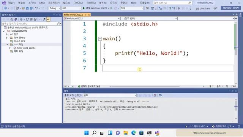The width and height of the screenshot is (243, 137).
Task: Click Add to Source Control in status bar
Action: coord(197,126)
